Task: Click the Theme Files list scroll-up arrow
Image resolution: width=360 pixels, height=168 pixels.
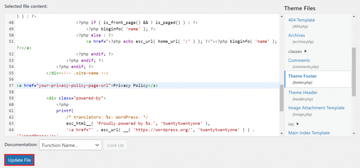Action: (354, 16)
